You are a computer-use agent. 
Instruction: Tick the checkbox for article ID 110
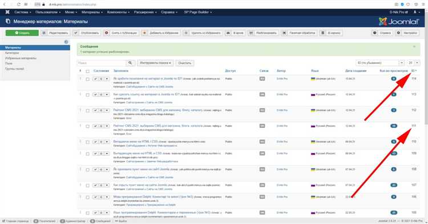click(x=87, y=143)
